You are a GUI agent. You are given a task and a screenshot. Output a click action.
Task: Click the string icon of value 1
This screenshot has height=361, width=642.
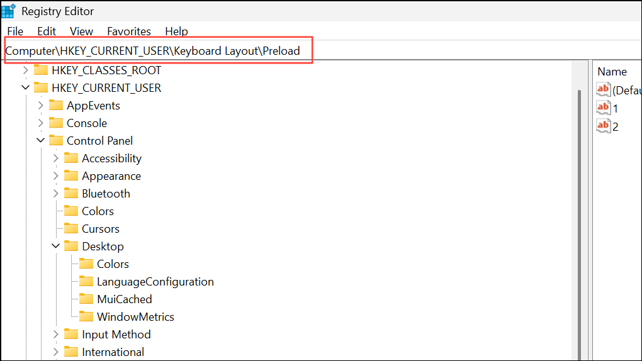coord(604,108)
